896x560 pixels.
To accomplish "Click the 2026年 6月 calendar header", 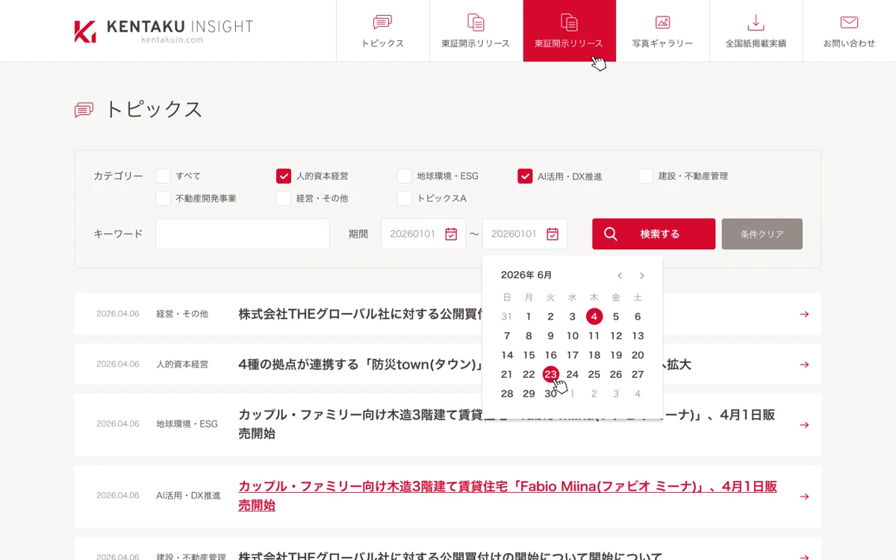I will tap(526, 276).
